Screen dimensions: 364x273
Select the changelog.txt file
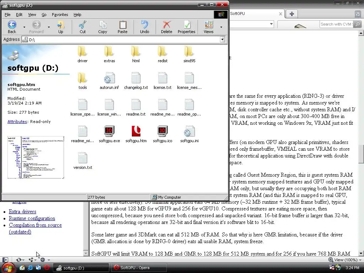136,81
